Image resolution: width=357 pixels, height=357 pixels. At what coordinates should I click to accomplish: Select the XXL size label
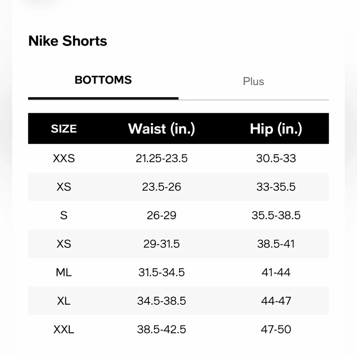[x=64, y=329]
